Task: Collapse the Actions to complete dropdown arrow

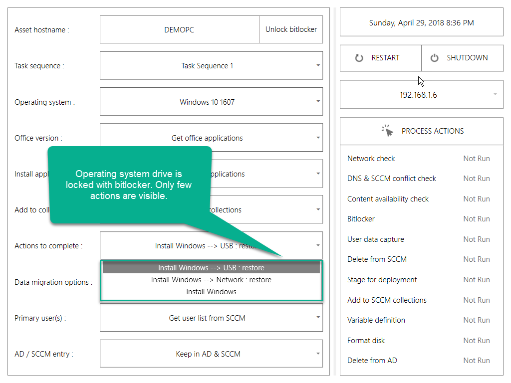Action: pyautogui.click(x=318, y=245)
